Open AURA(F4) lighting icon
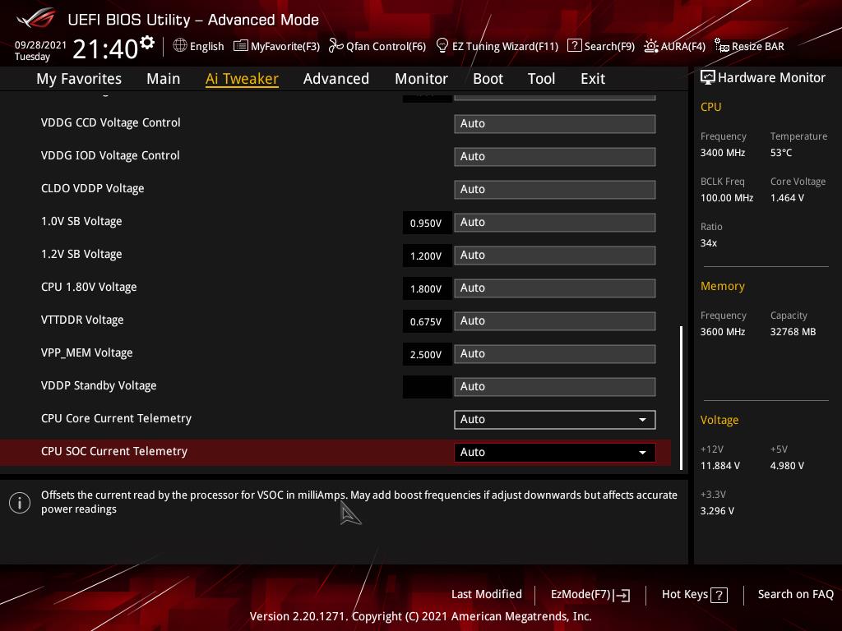The height and width of the screenshot is (631, 842). (x=651, y=46)
